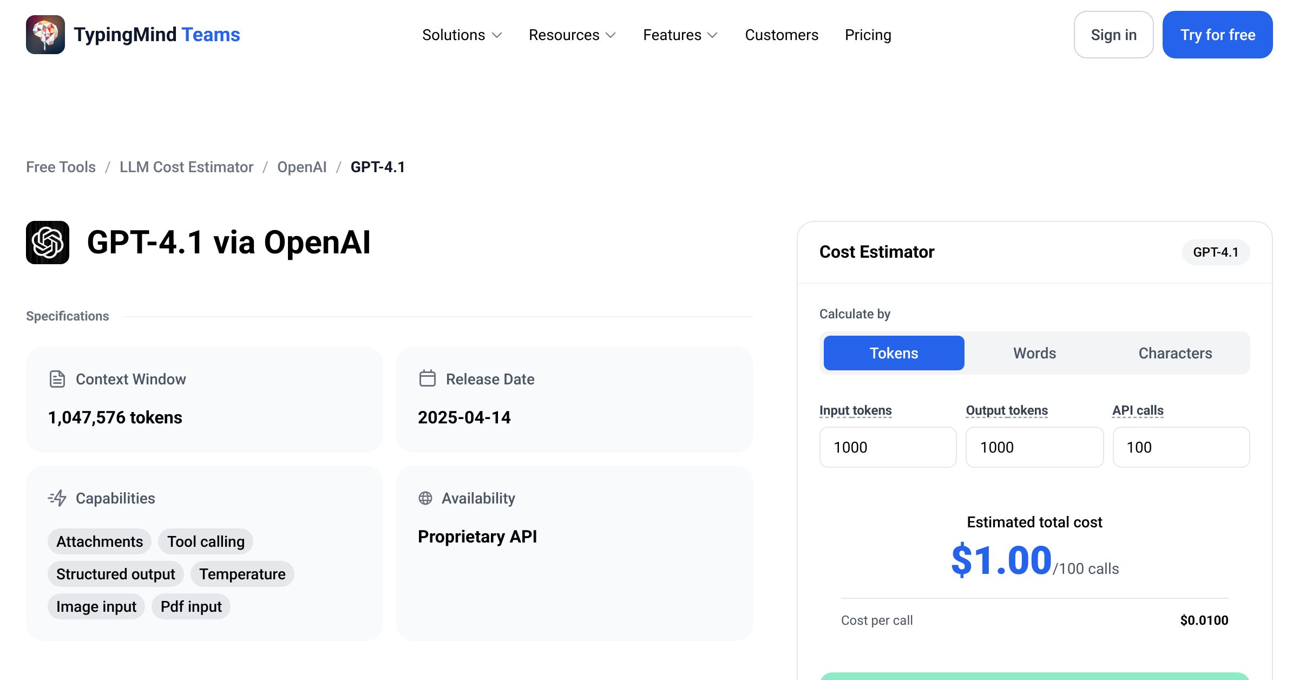1299x680 pixels.
Task: Click the 1,047,576 tokens value
Action: click(115, 417)
